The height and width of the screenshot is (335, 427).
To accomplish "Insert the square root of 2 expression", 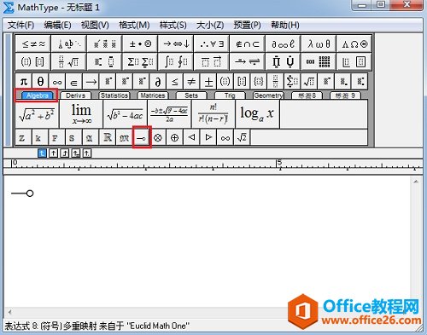I will [242, 137].
